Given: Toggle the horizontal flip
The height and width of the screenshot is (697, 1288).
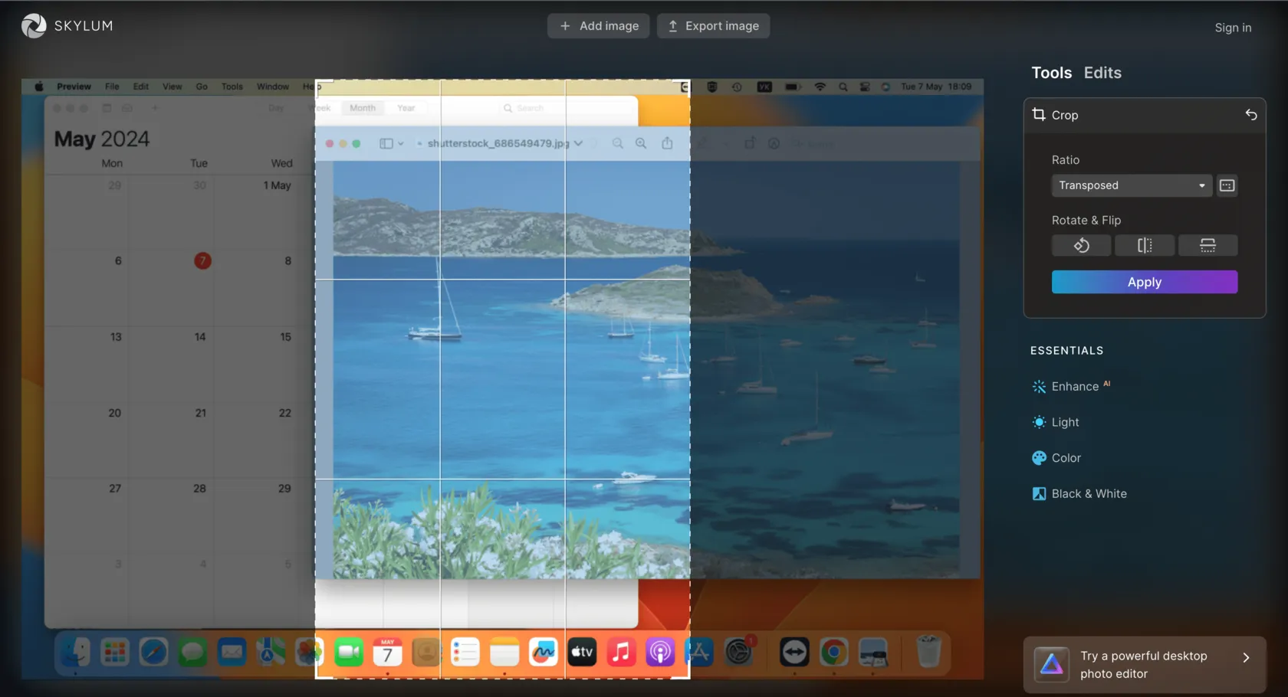Looking at the screenshot, I should pos(1144,245).
